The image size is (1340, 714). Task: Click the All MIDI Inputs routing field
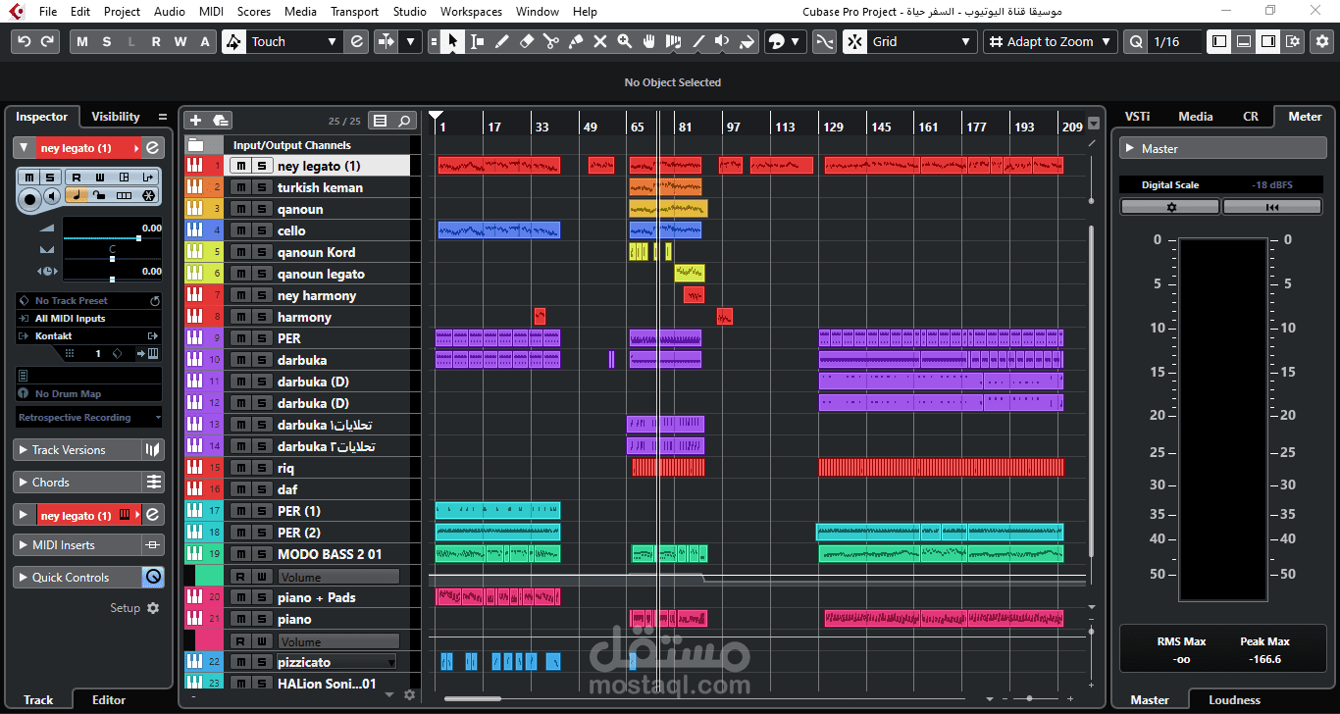coord(88,319)
